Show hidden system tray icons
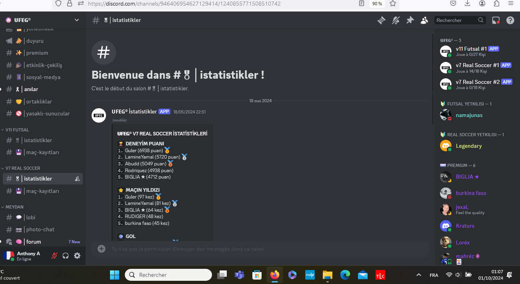Image resolution: width=520 pixels, height=284 pixels. pos(418,275)
